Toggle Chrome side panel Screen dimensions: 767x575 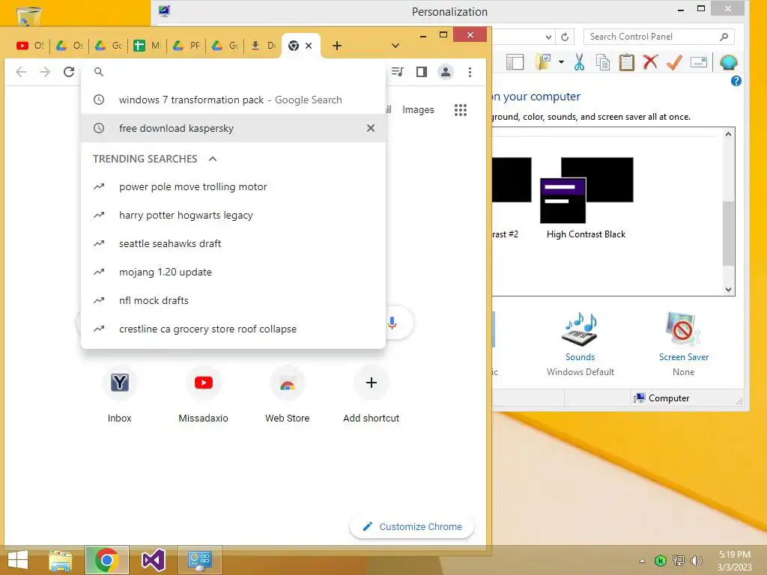point(421,72)
